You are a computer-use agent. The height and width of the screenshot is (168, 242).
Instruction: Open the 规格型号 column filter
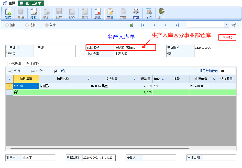135,79
